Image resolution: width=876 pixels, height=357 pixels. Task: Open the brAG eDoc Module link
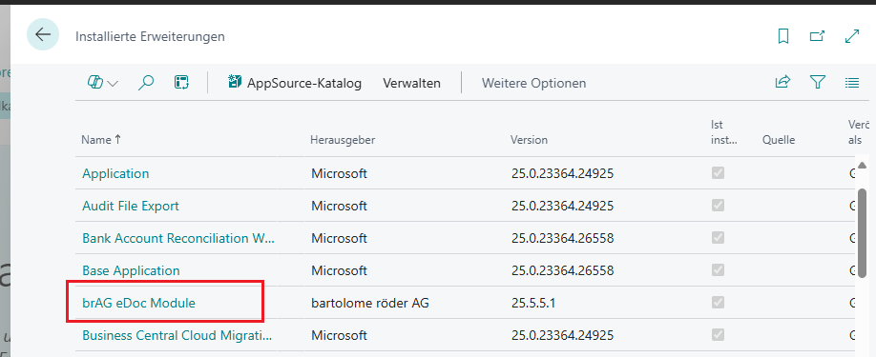pyautogui.click(x=139, y=303)
